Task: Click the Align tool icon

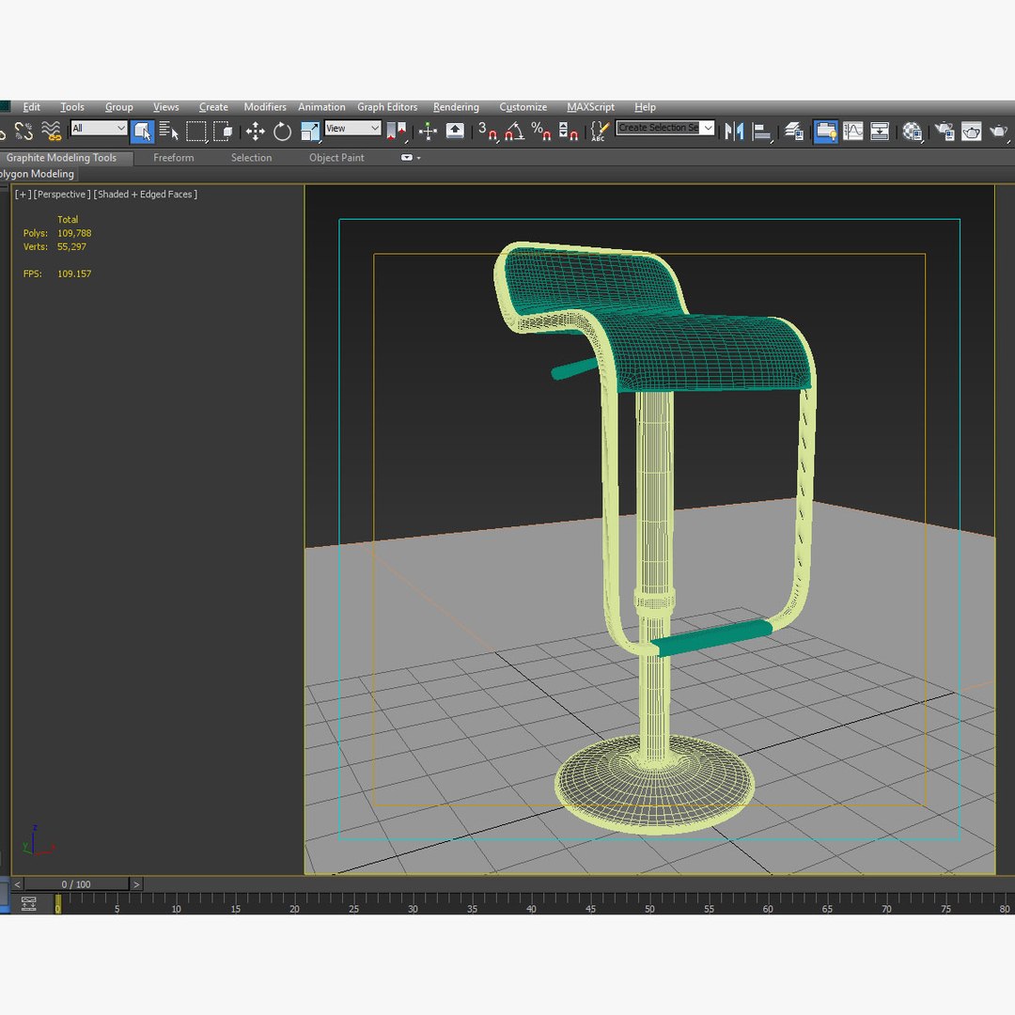Action: (x=762, y=132)
